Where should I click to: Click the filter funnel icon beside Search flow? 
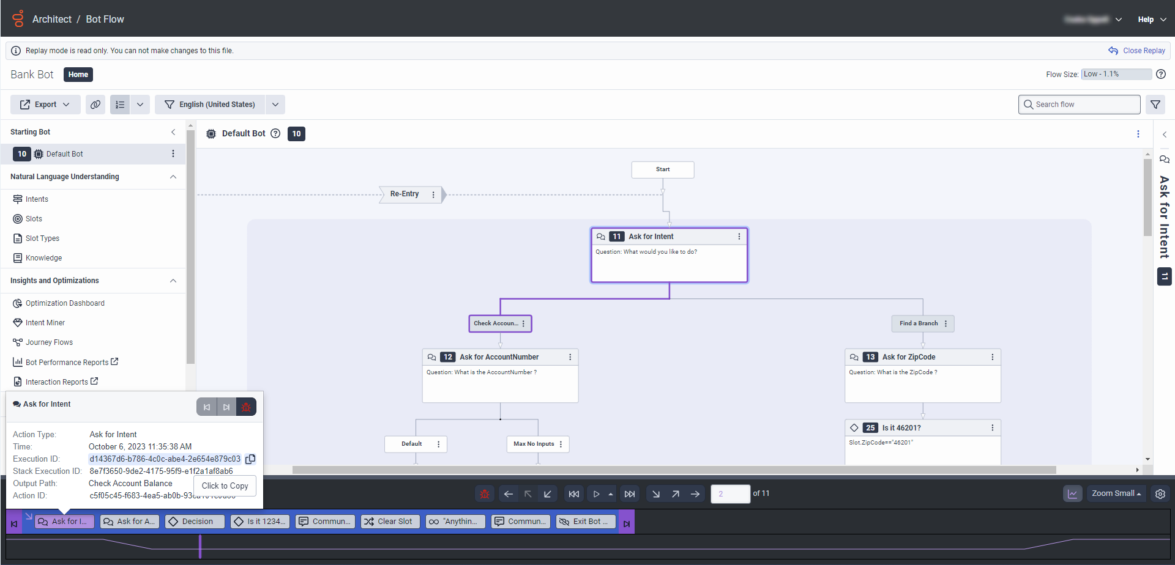coord(1155,105)
